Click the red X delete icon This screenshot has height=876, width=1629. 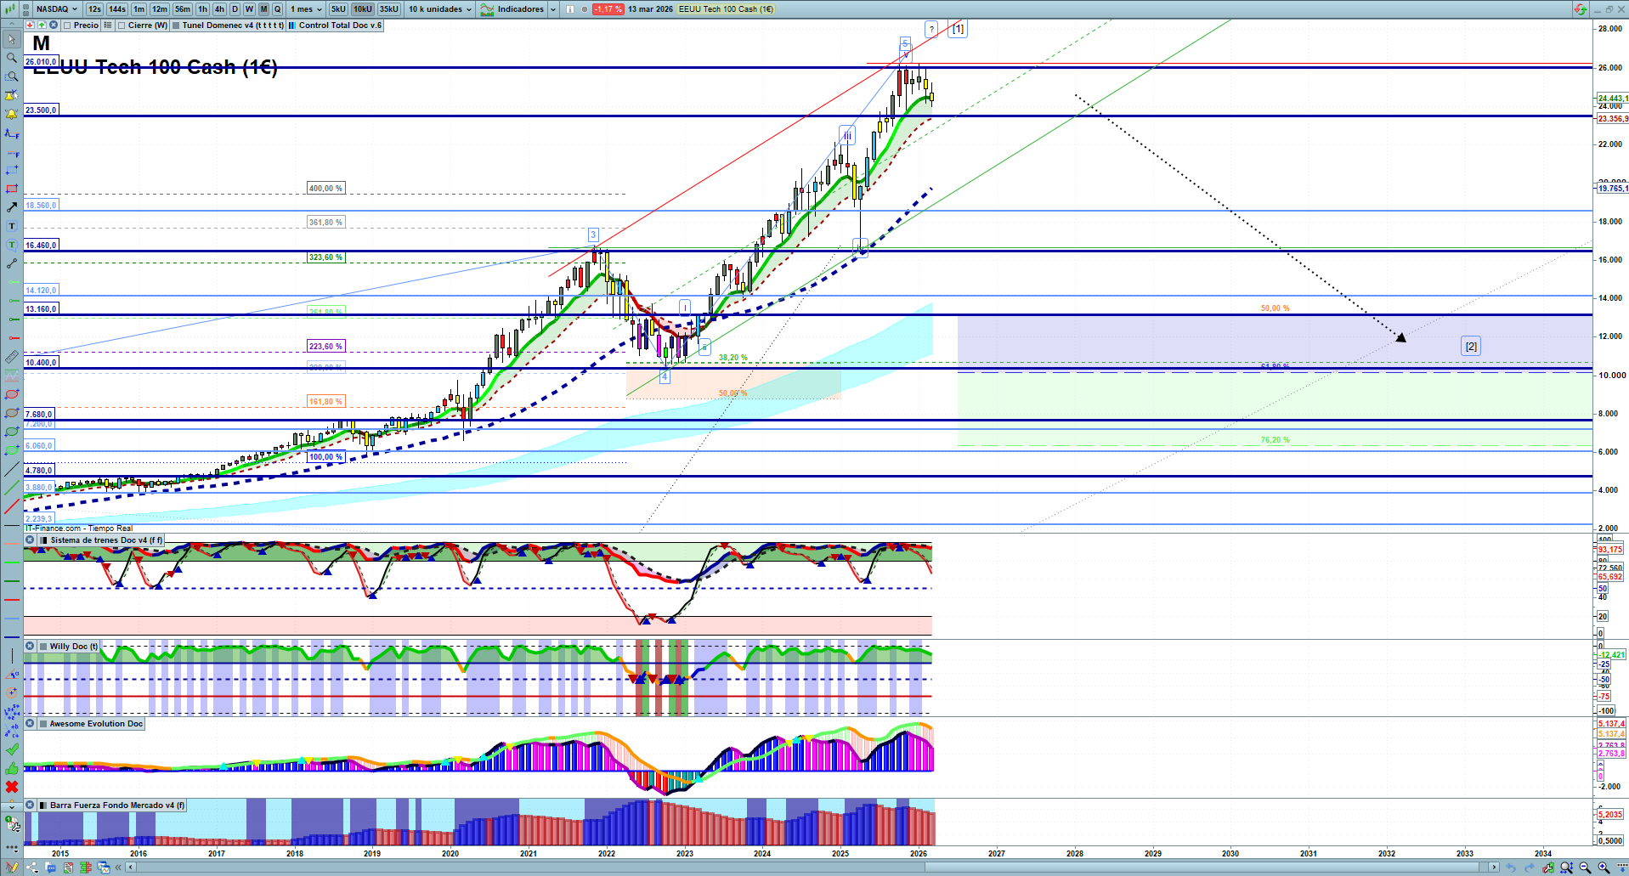[x=12, y=787]
